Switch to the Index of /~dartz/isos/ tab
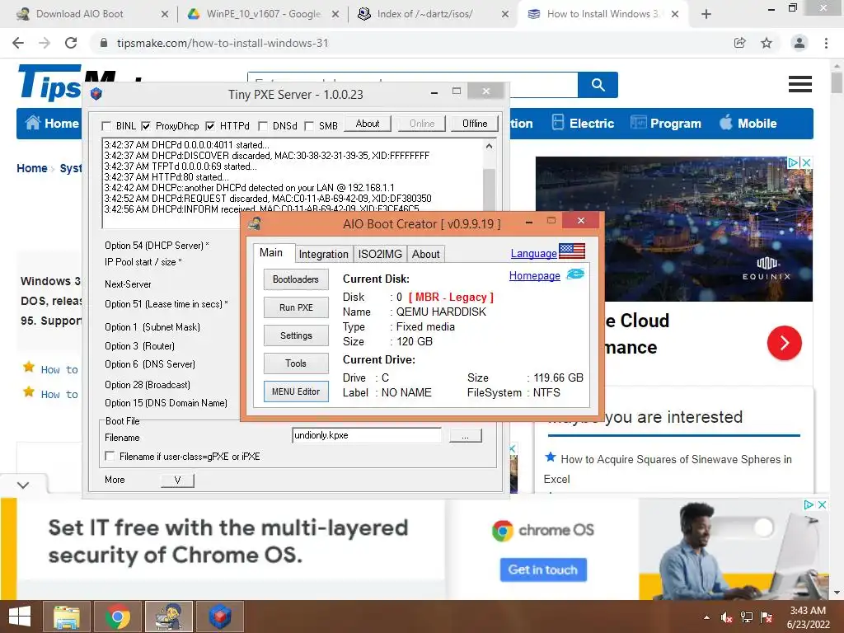The image size is (844, 633). coord(424,14)
